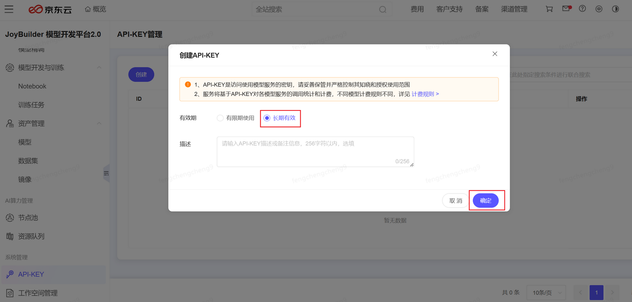Open 镜像 in the sidebar
Viewport: 632px width, 302px height.
(x=25, y=179)
